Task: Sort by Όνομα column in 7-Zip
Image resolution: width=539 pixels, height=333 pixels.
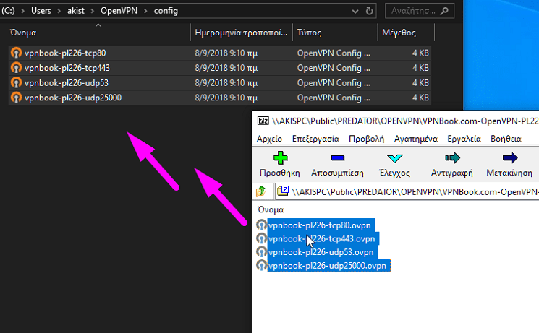Action: [271, 209]
